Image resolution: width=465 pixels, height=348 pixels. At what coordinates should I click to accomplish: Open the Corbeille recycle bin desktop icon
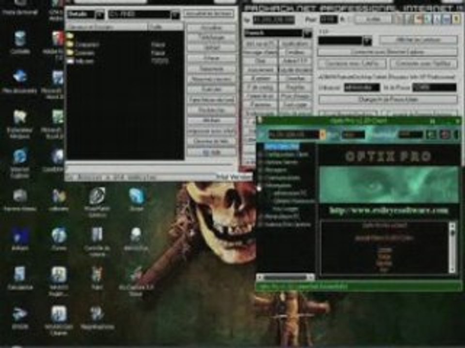[x=20, y=43]
